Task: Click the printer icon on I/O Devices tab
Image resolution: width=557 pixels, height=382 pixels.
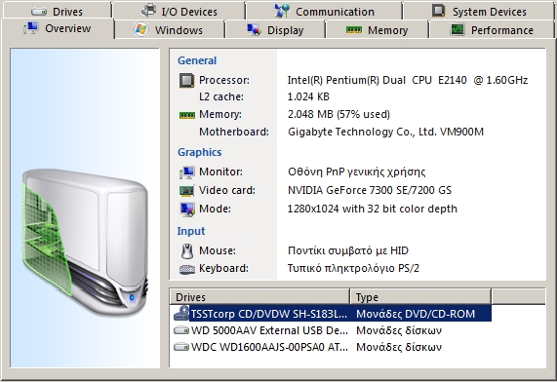Action: (148, 11)
